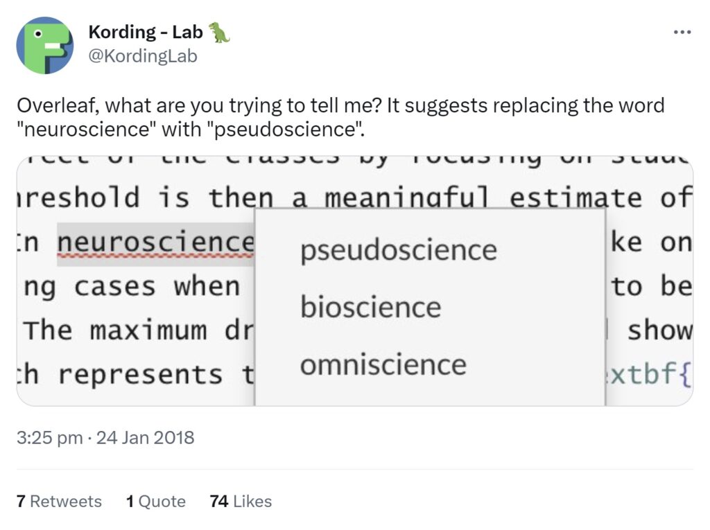
Task: Click the word "represents" in the editor
Action: (x=141, y=374)
